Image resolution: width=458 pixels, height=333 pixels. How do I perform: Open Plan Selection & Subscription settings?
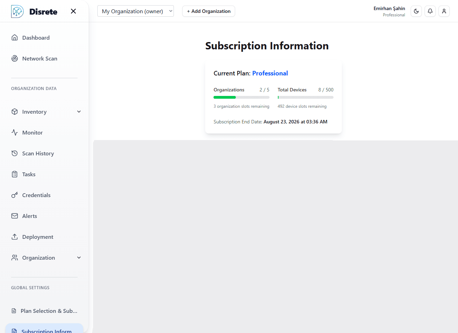click(49, 311)
